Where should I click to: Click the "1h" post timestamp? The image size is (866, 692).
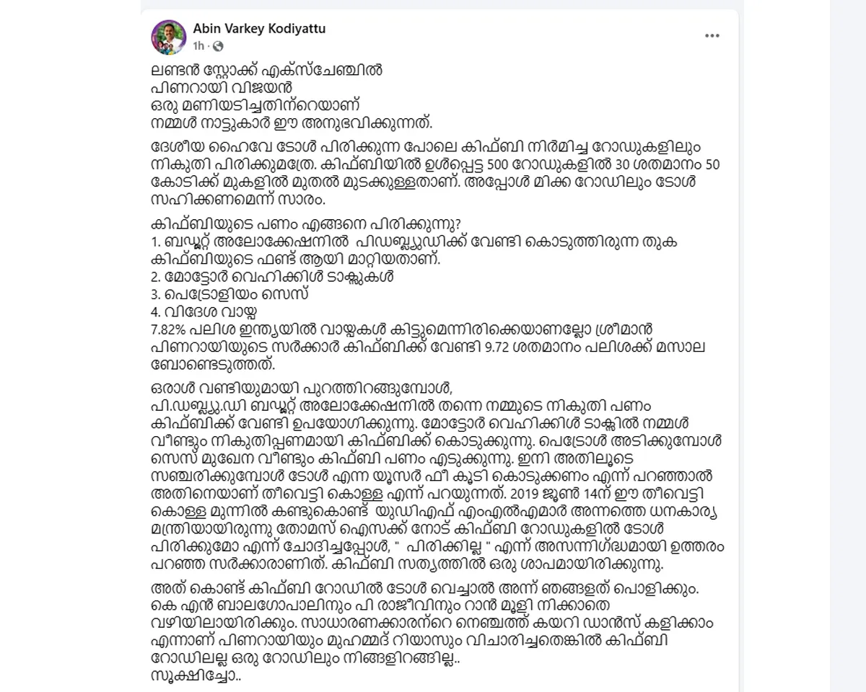click(x=198, y=46)
